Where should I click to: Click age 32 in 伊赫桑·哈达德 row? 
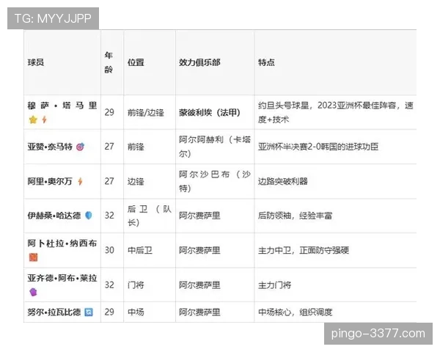pos(109,216)
